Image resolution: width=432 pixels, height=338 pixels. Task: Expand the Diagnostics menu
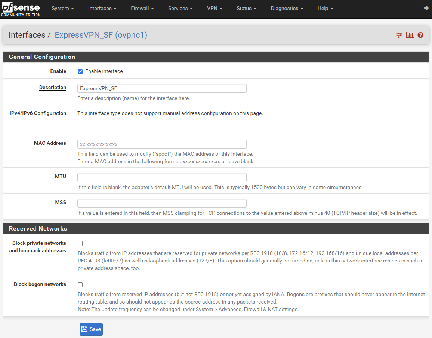pos(287,8)
